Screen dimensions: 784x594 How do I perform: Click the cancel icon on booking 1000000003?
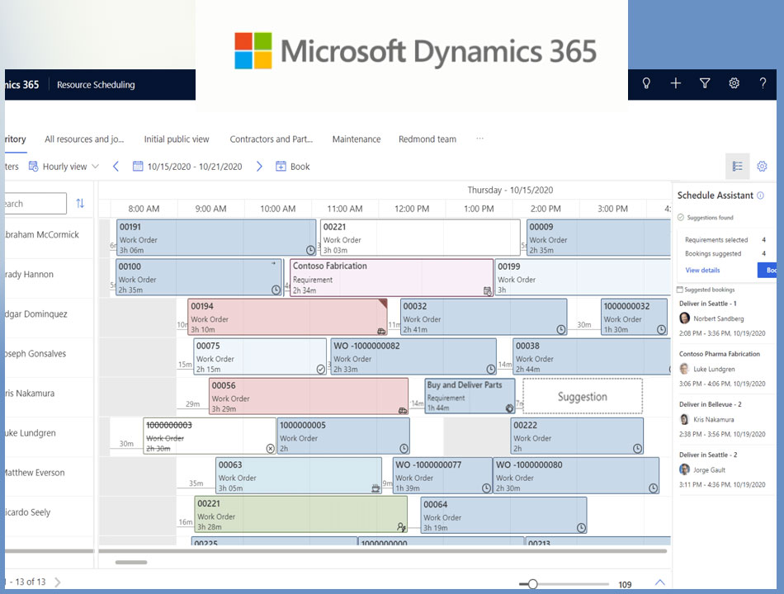[x=270, y=449]
